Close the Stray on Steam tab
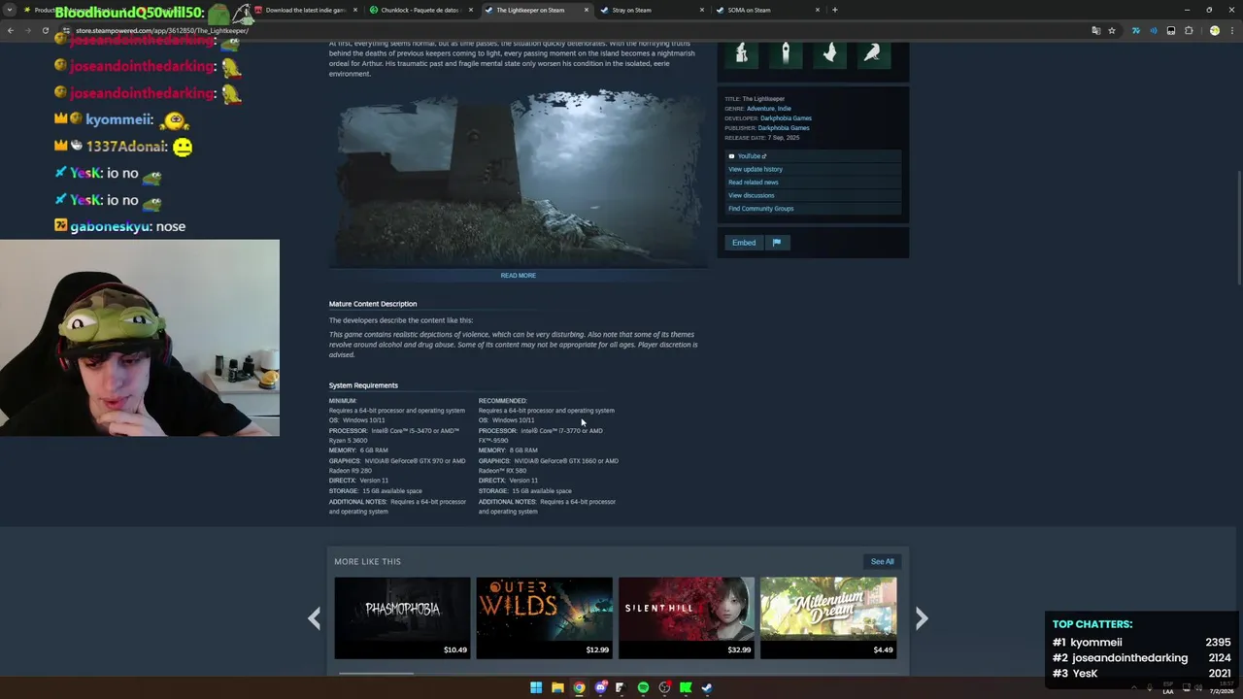 pyautogui.click(x=702, y=10)
